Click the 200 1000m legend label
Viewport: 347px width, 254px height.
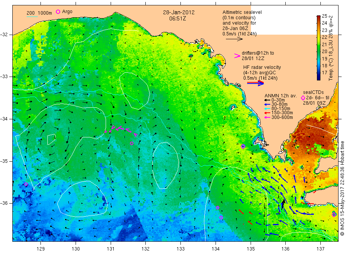click(39, 13)
